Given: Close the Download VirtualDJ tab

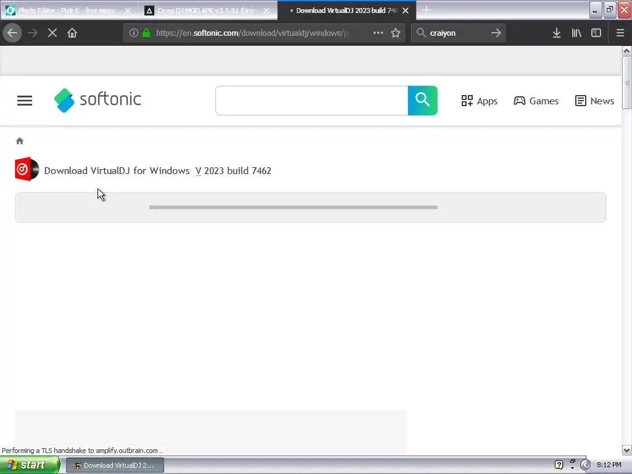Looking at the screenshot, I should [405, 10].
